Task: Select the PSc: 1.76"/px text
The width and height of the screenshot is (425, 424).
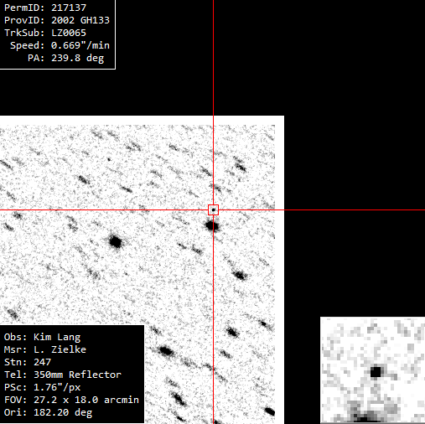Action: click(x=42, y=387)
